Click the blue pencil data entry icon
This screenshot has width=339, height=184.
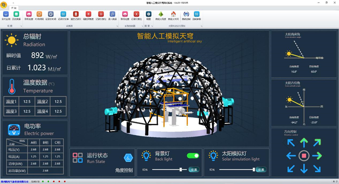(x=112, y=14)
